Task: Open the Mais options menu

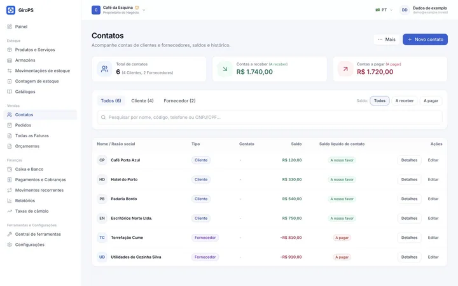Action: (x=387, y=39)
